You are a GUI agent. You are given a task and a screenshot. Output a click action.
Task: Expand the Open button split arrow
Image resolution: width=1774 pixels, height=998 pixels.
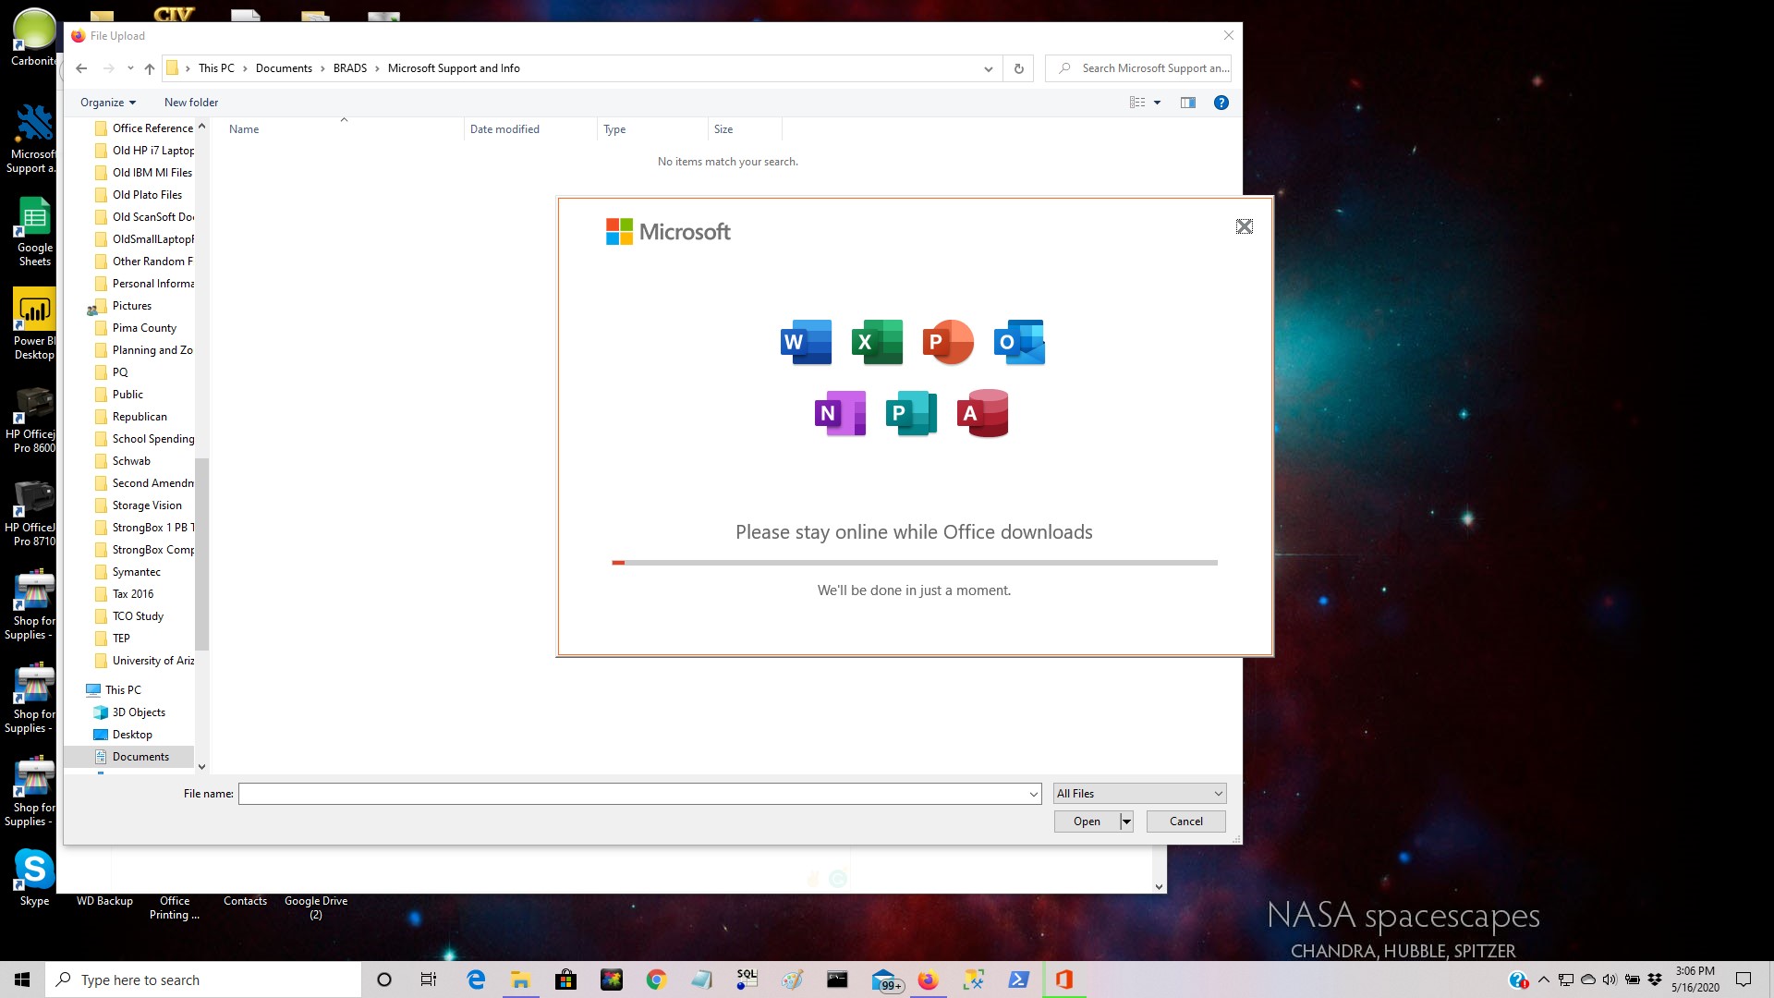pos(1126,822)
